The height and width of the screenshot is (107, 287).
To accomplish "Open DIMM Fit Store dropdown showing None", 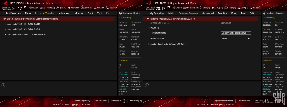I will pos(236,39).
